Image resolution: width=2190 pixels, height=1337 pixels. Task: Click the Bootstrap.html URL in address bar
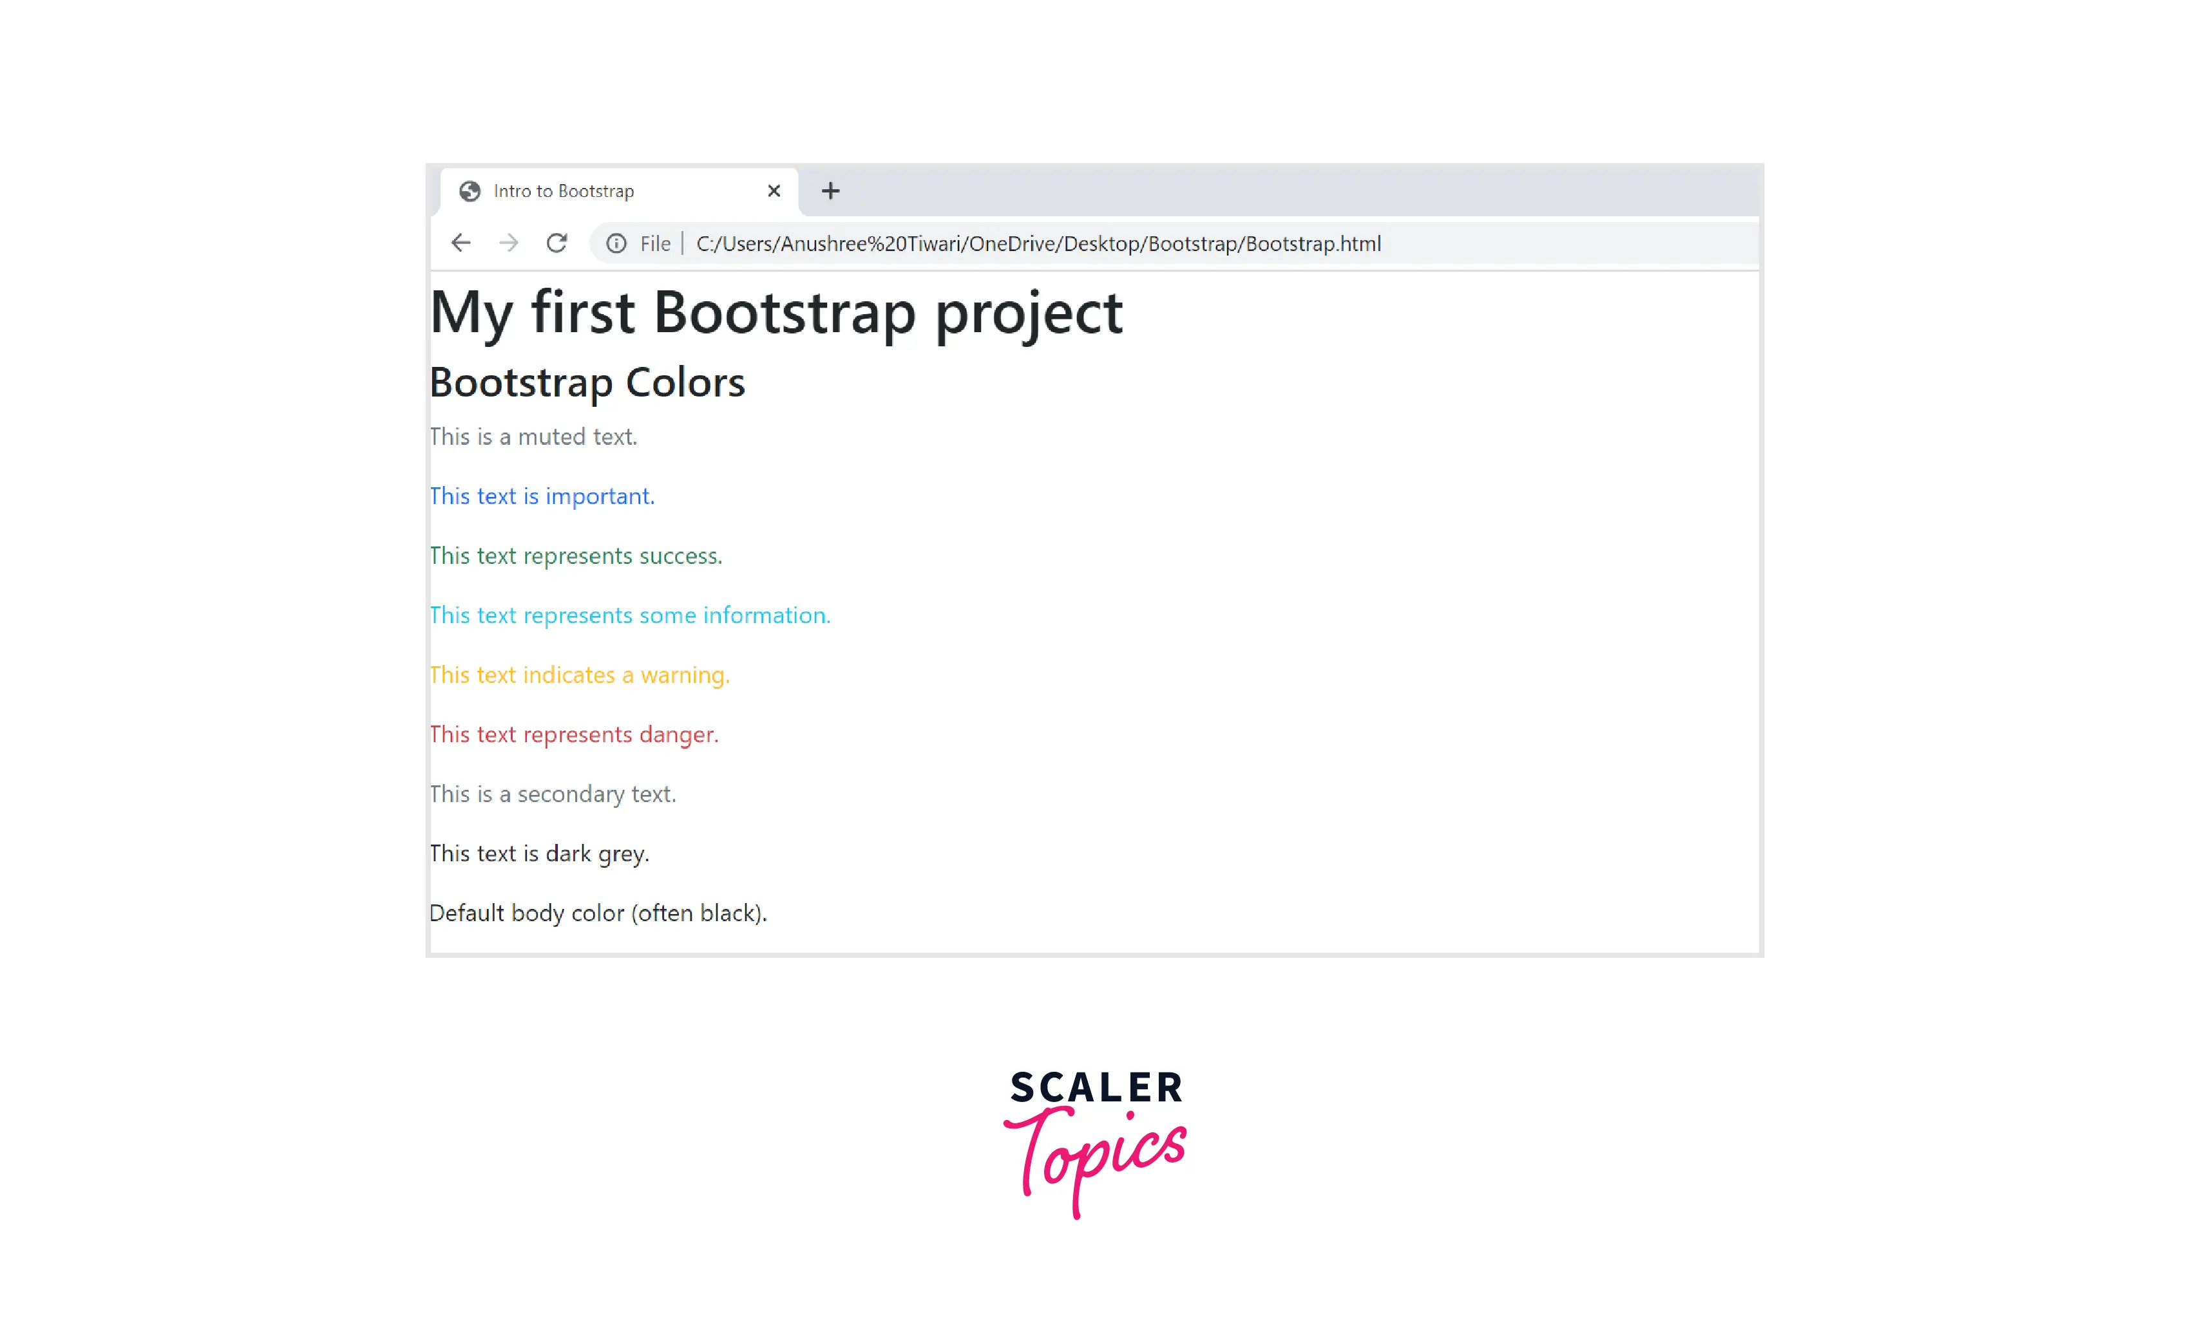[1037, 243]
